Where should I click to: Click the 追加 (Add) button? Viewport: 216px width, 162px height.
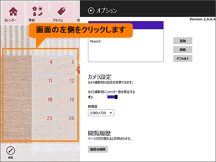183,41
